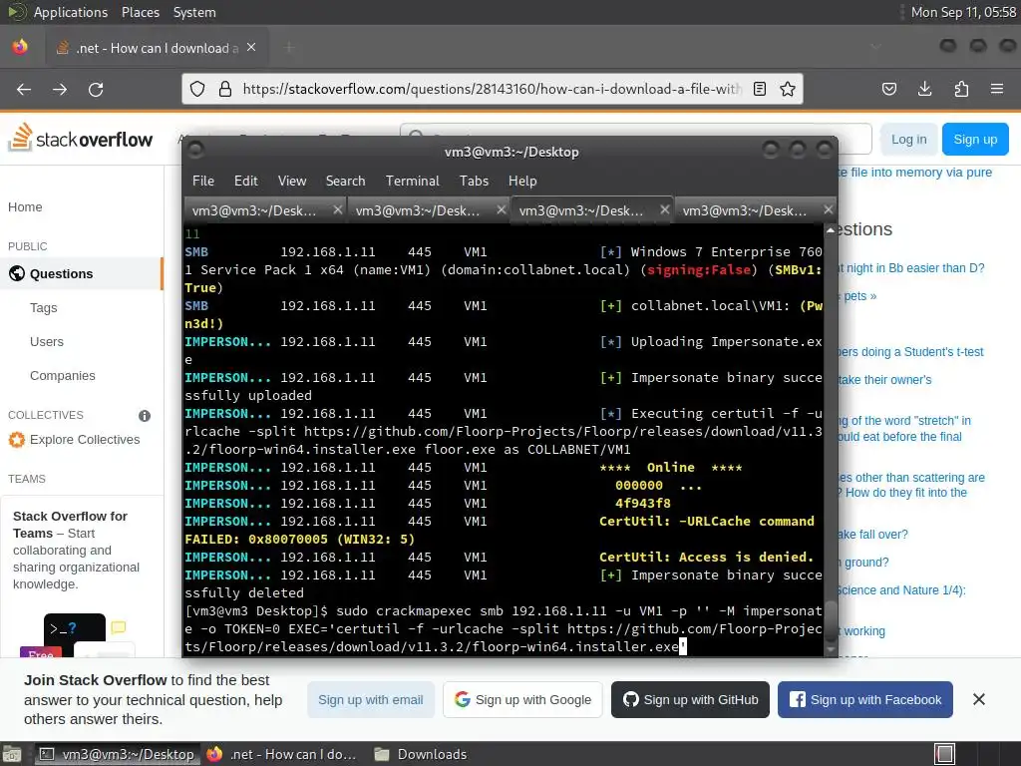Screen dimensions: 1021x766
Task: Open the terminal Terminal menu
Action: (x=412, y=182)
